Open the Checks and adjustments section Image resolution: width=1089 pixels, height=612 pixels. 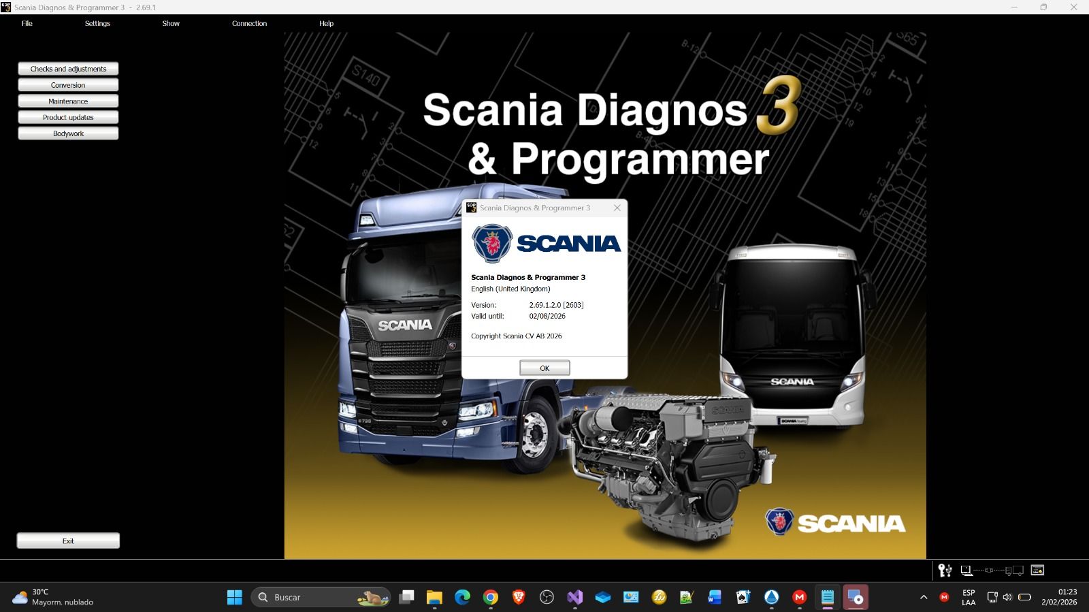[x=68, y=69]
